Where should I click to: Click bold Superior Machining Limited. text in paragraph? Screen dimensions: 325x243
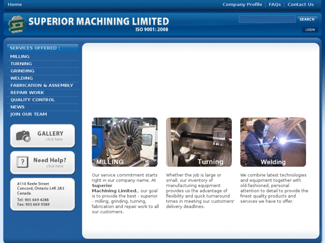click(114, 188)
